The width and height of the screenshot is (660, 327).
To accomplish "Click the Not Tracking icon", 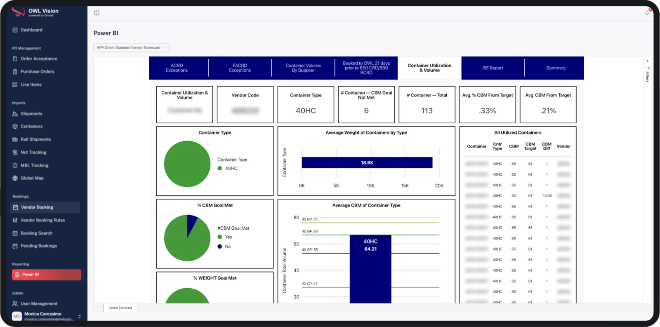I will pyautogui.click(x=15, y=153).
